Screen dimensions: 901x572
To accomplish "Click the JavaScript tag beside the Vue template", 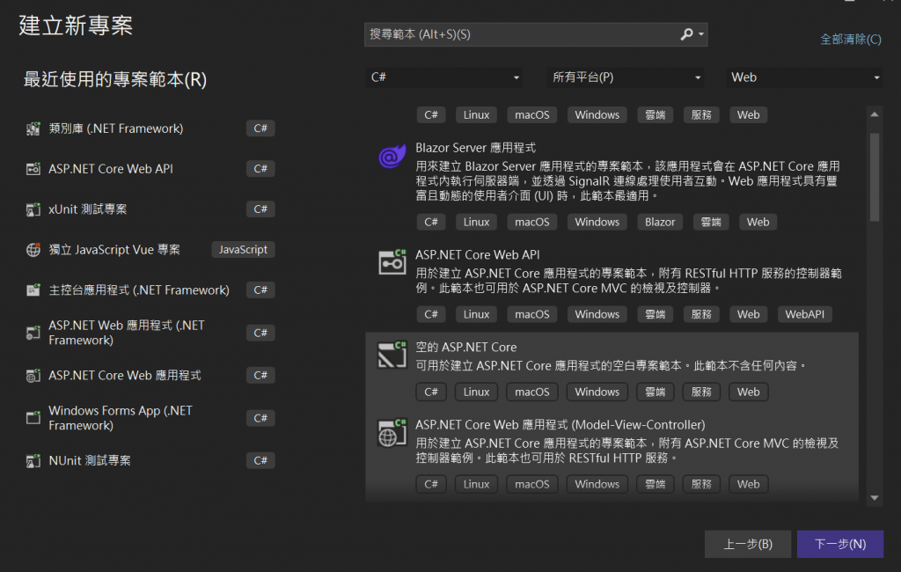I will tap(243, 250).
